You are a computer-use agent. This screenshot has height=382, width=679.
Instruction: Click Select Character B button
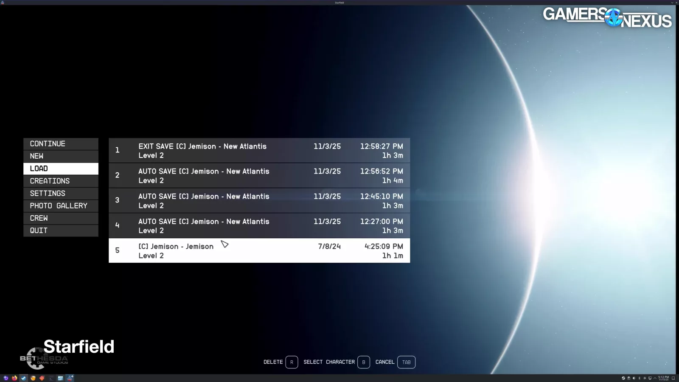point(363,362)
